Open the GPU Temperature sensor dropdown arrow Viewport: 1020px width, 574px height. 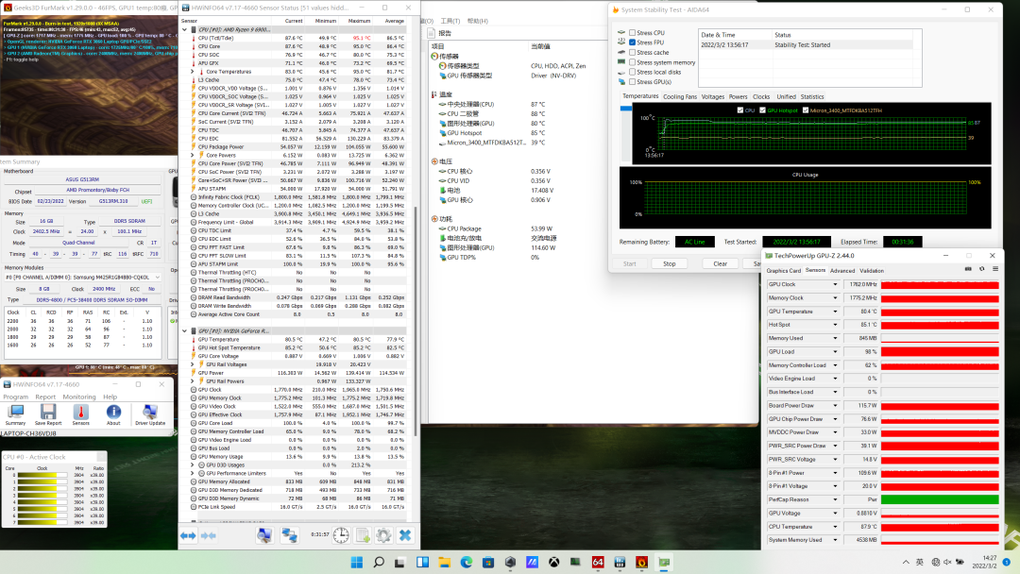click(x=835, y=311)
